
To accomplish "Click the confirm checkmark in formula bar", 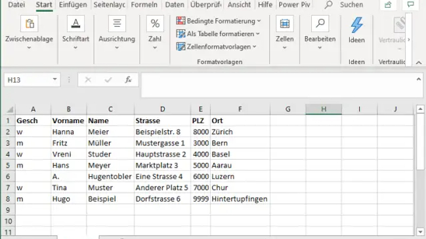I will 108,80.
